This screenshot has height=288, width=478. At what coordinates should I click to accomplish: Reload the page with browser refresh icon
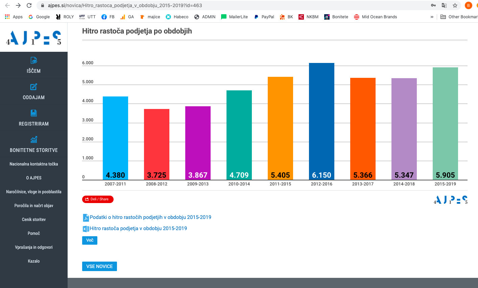[x=29, y=5]
